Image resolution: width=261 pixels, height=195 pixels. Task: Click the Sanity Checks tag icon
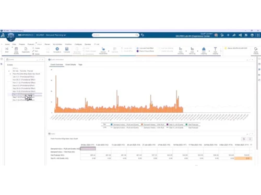pos(256,49)
